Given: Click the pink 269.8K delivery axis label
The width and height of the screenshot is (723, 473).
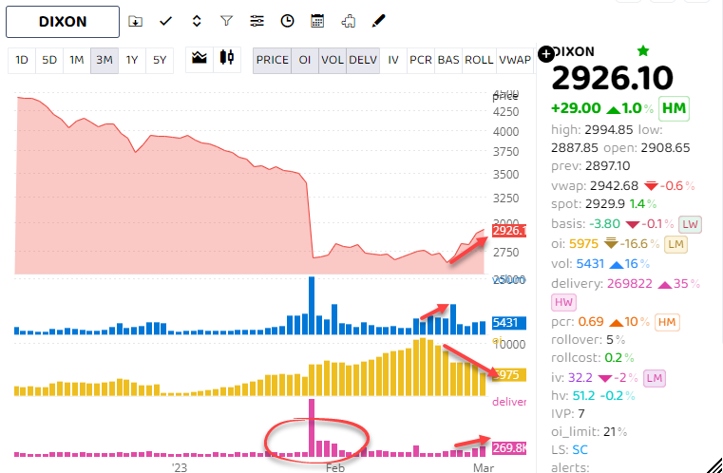Looking at the screenshot, I should pyautogui.click(x=509, y=447).
